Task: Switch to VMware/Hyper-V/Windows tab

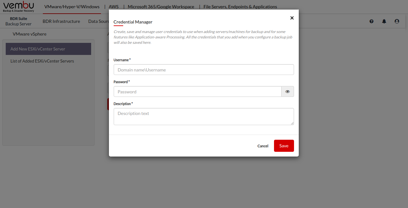Action: click(72, 7)
